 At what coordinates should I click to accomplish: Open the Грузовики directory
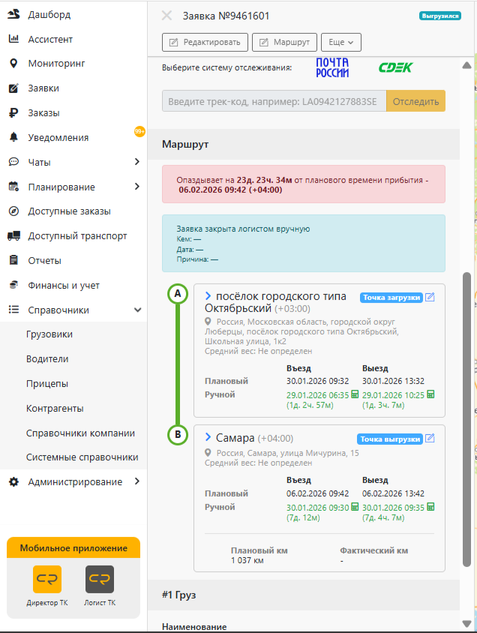coord(49,334)
